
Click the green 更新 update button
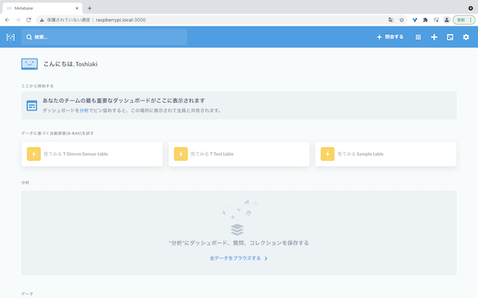461,20
